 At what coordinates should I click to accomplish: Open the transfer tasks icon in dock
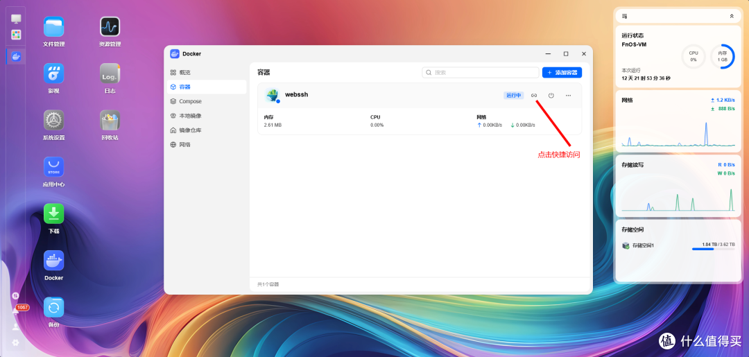pos(15,296)
